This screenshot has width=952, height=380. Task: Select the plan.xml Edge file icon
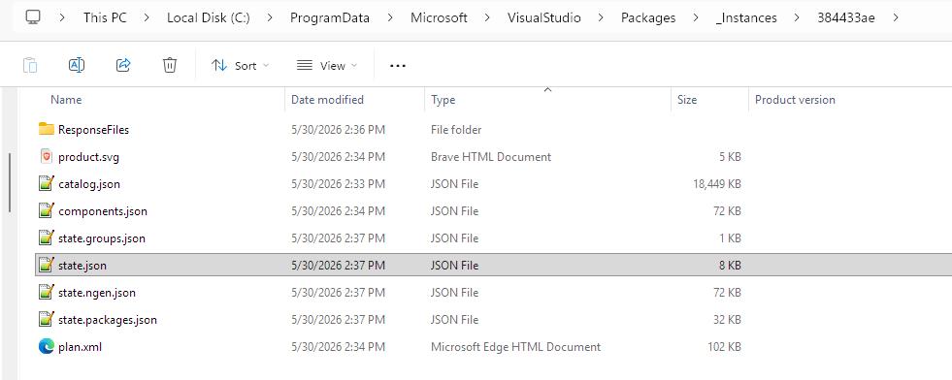point(47,347)
